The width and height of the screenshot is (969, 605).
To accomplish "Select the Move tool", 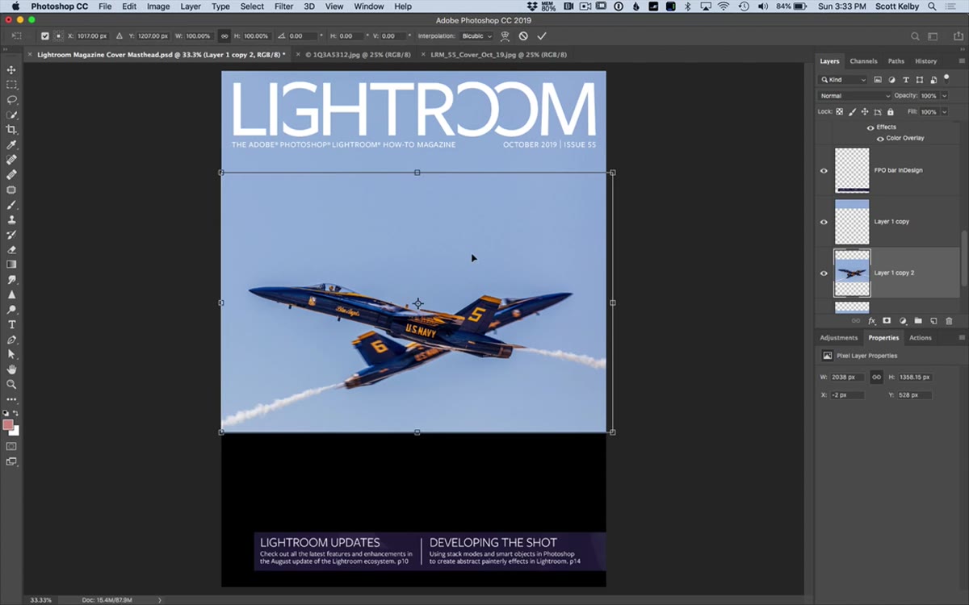I will click(x=11, y=70).
